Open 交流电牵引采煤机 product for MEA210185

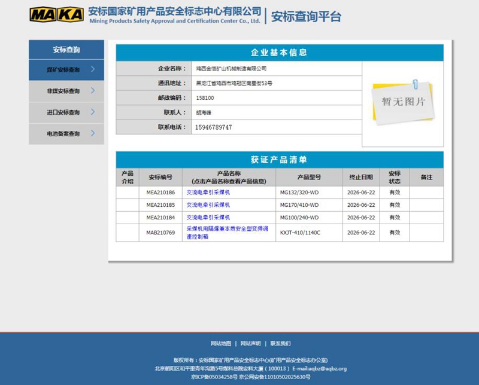tap(208, 205)
